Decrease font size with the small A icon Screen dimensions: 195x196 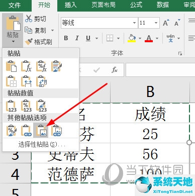[x=177, y=23]
